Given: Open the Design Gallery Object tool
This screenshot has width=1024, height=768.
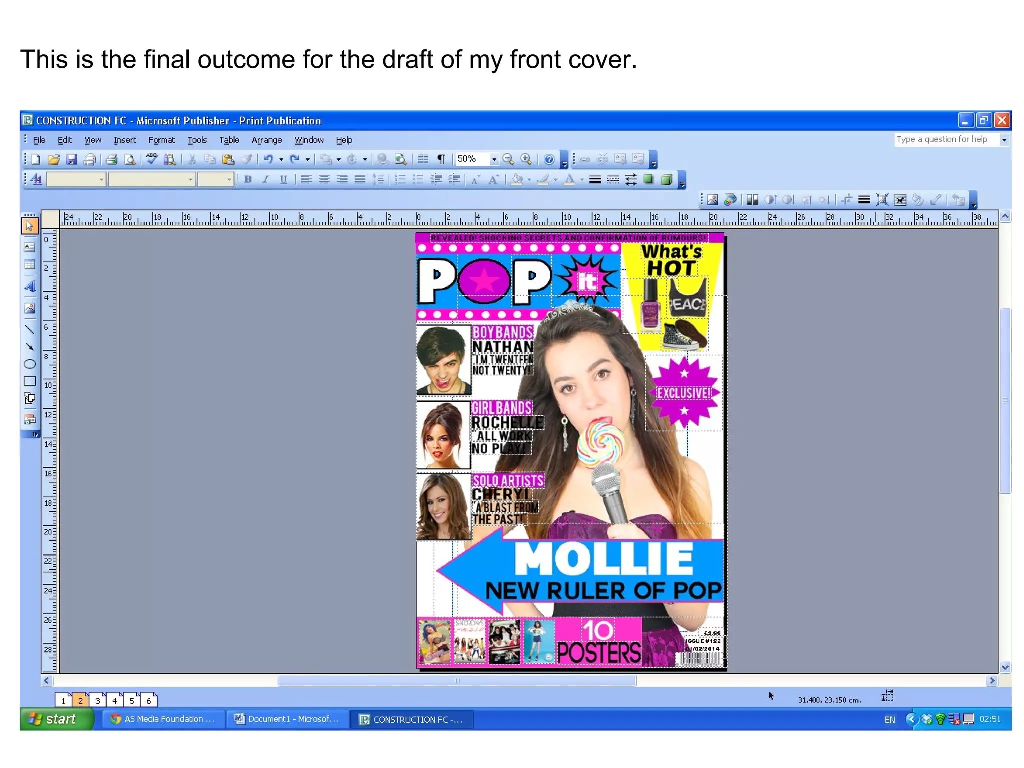Looking at the screenshot, I should [30, 420].
